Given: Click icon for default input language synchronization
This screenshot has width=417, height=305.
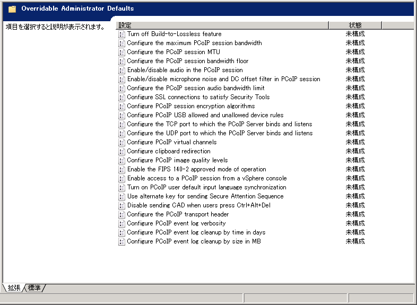Looking at the screenshot, I should click(121, 188).
